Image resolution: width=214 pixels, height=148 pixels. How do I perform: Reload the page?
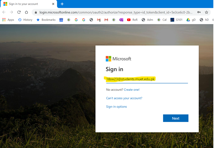point(19,12)
